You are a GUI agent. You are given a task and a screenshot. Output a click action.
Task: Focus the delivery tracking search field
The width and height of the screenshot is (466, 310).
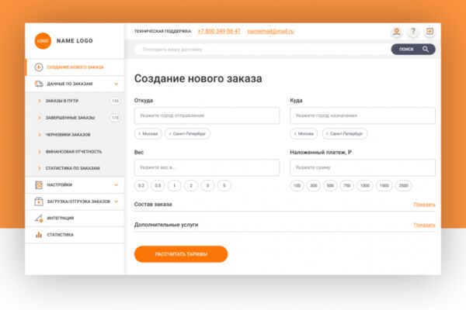[263, 50]
